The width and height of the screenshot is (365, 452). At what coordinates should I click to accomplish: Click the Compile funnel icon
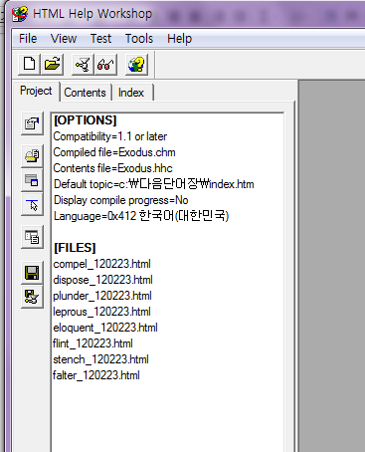83,64
